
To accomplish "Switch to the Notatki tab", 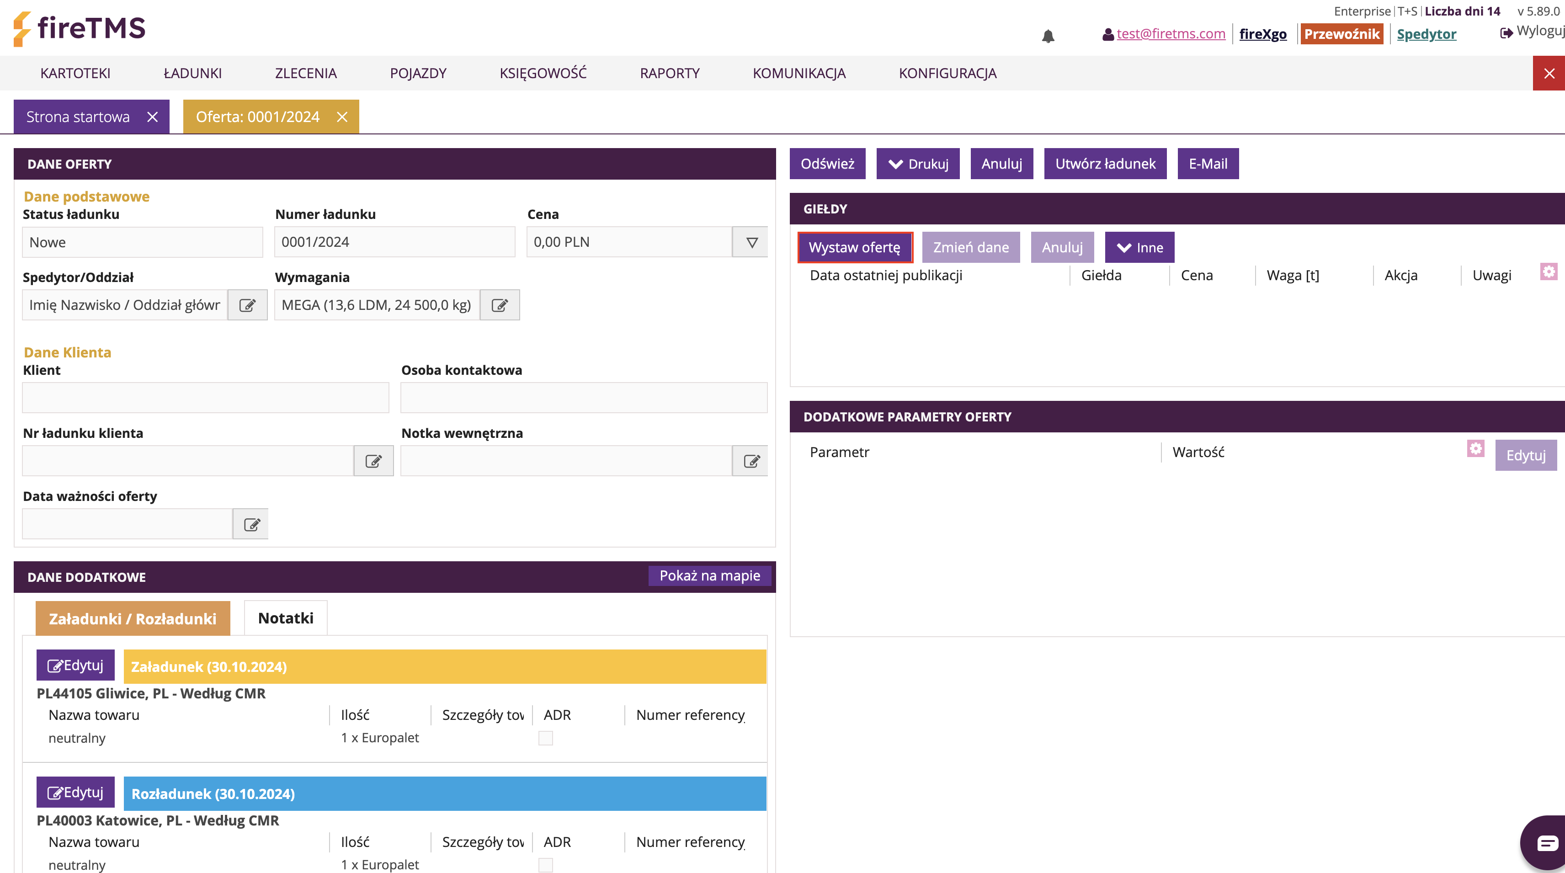I will [286, 618].
